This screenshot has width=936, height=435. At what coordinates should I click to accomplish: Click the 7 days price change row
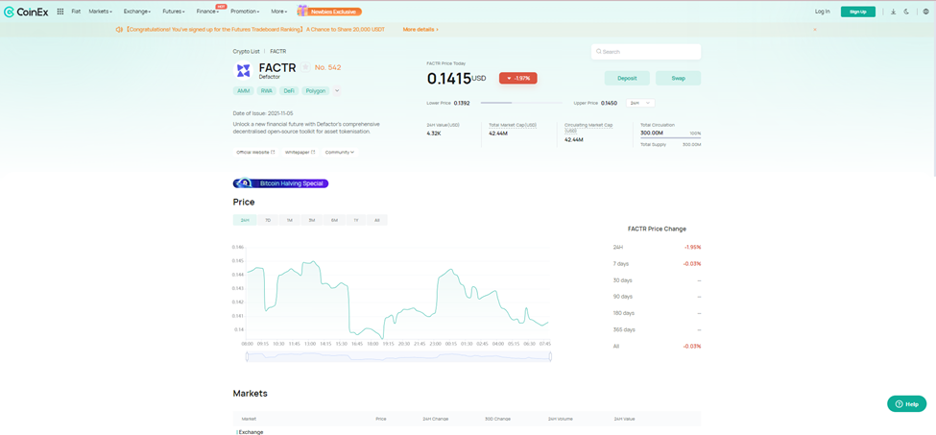coord(657,264)
